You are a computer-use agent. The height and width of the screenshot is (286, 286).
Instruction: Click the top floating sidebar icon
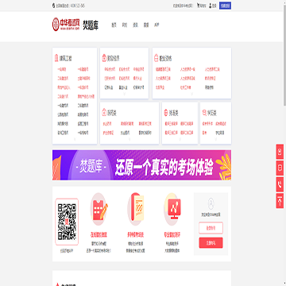pyautogui.click(x=280, y=152)
